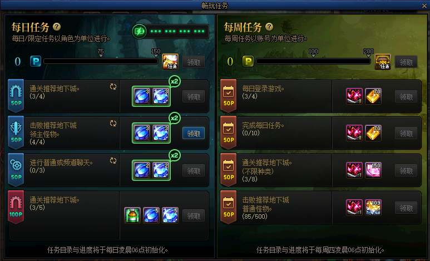Click the daily 150-point reward box icon

[x=170, y=61]
